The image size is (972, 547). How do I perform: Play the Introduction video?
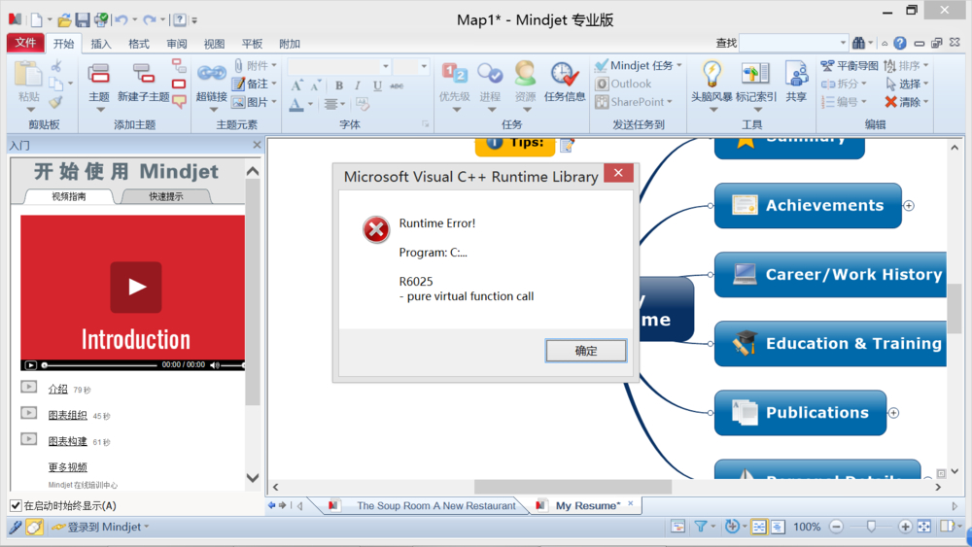pyautogui.click(x=136, y=287)
